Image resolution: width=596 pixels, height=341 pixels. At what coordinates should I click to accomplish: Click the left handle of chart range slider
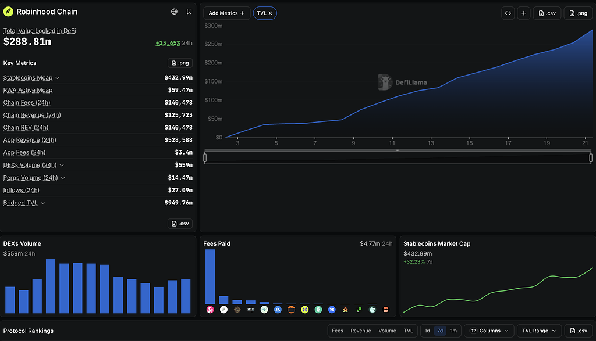205,158
